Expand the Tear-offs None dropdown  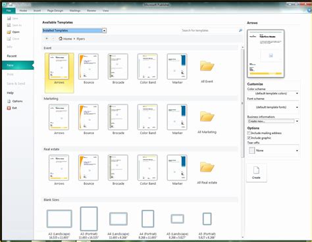point(273,151)
